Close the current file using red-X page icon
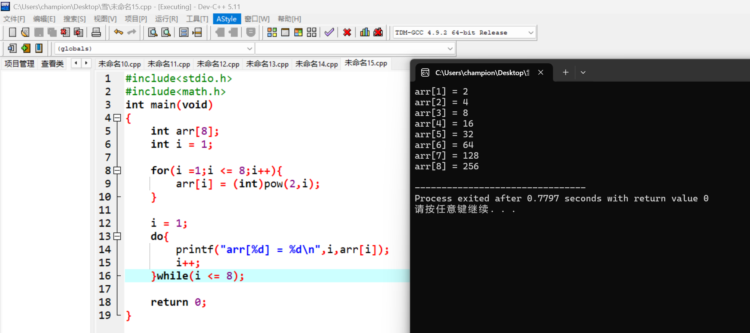This screenshot has height=333, width=750. tap(65, 32)
